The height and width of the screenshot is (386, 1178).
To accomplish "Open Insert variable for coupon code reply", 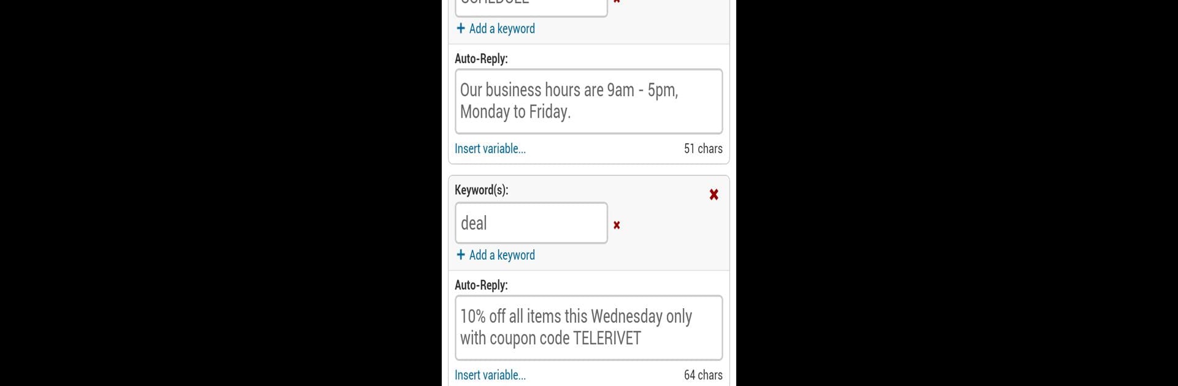I will pos(490,375).
